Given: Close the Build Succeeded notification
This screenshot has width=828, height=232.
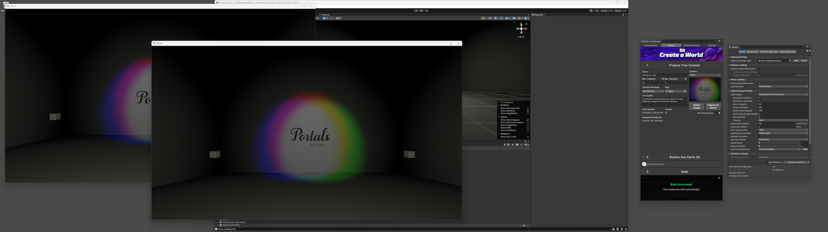Looking at the screenshot, I should pyautogui.click(x=719, y=178).
